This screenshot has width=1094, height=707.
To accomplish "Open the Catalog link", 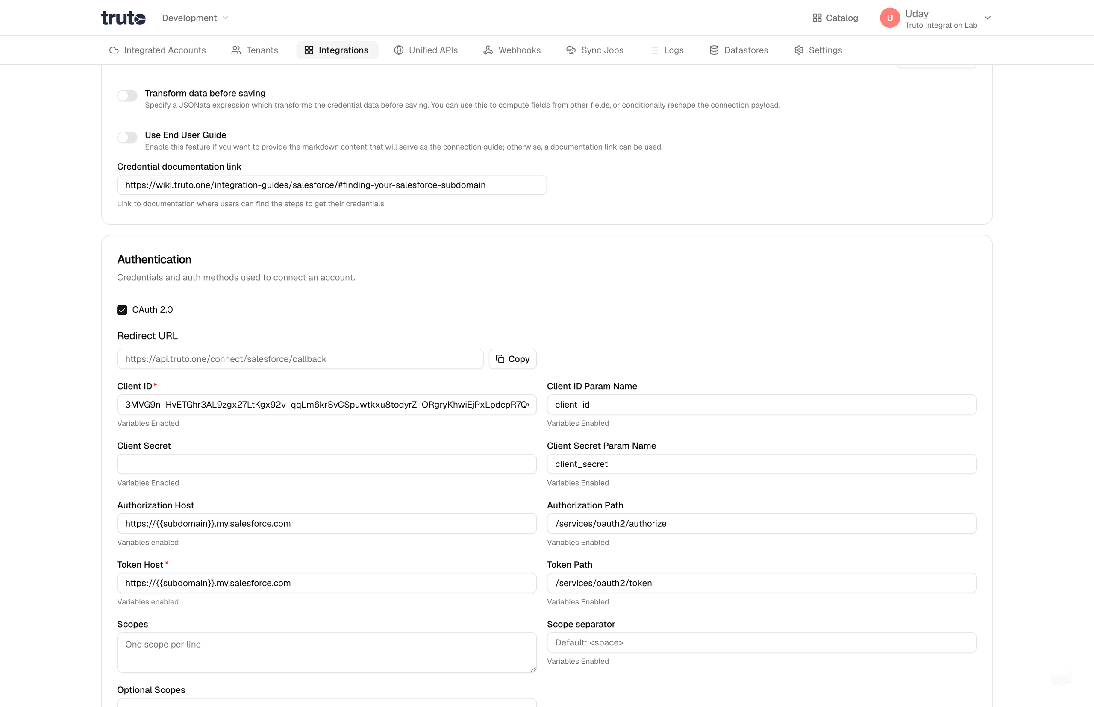I will click(x=835, y=18).
